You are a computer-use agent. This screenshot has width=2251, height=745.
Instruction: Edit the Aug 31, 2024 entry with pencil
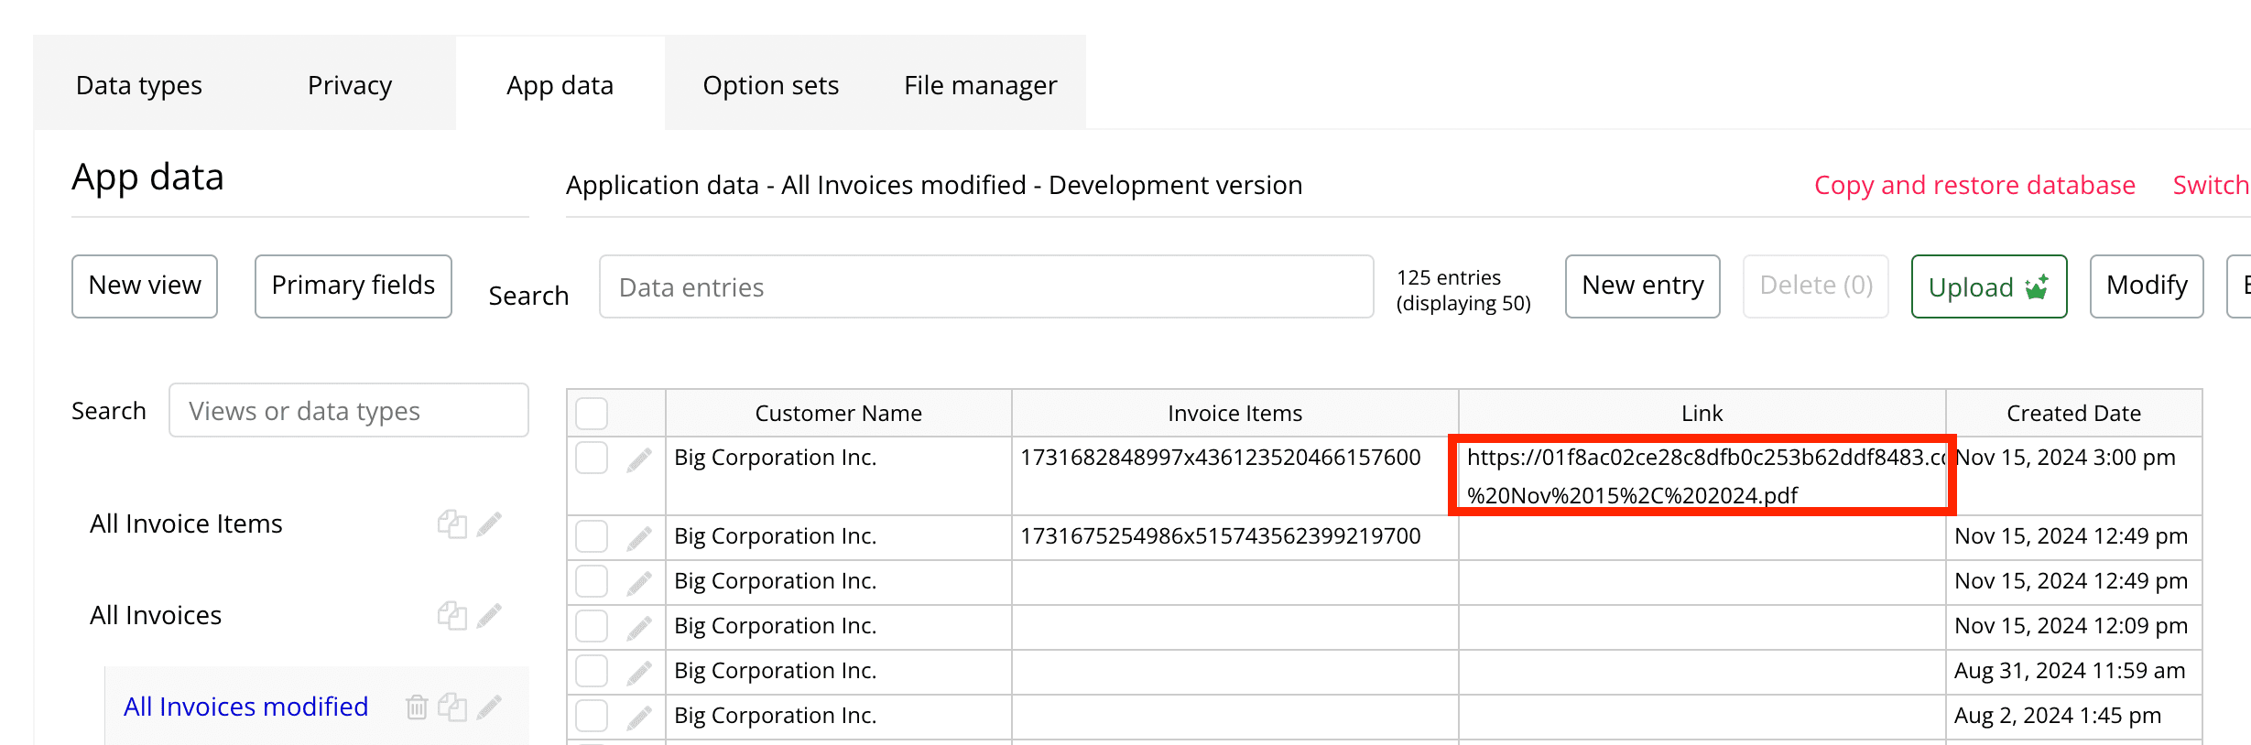point(638,673)
